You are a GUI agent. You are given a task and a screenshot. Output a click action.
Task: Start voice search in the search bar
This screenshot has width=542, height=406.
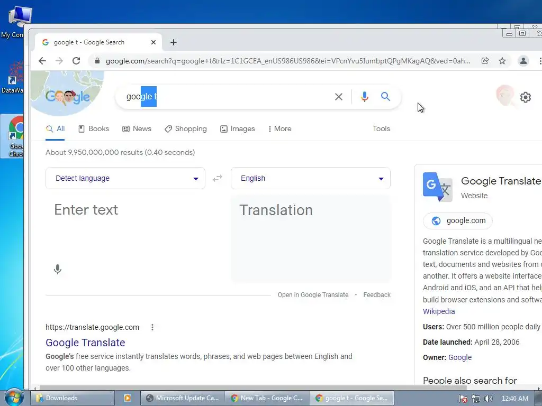pos(364,97)
